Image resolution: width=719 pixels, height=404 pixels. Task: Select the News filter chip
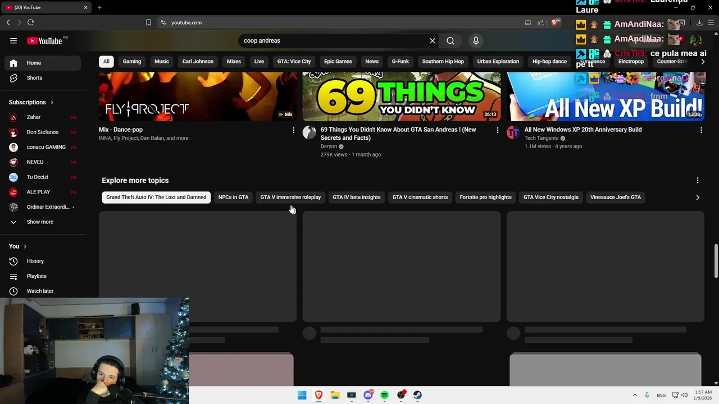[x=372, y=61]
